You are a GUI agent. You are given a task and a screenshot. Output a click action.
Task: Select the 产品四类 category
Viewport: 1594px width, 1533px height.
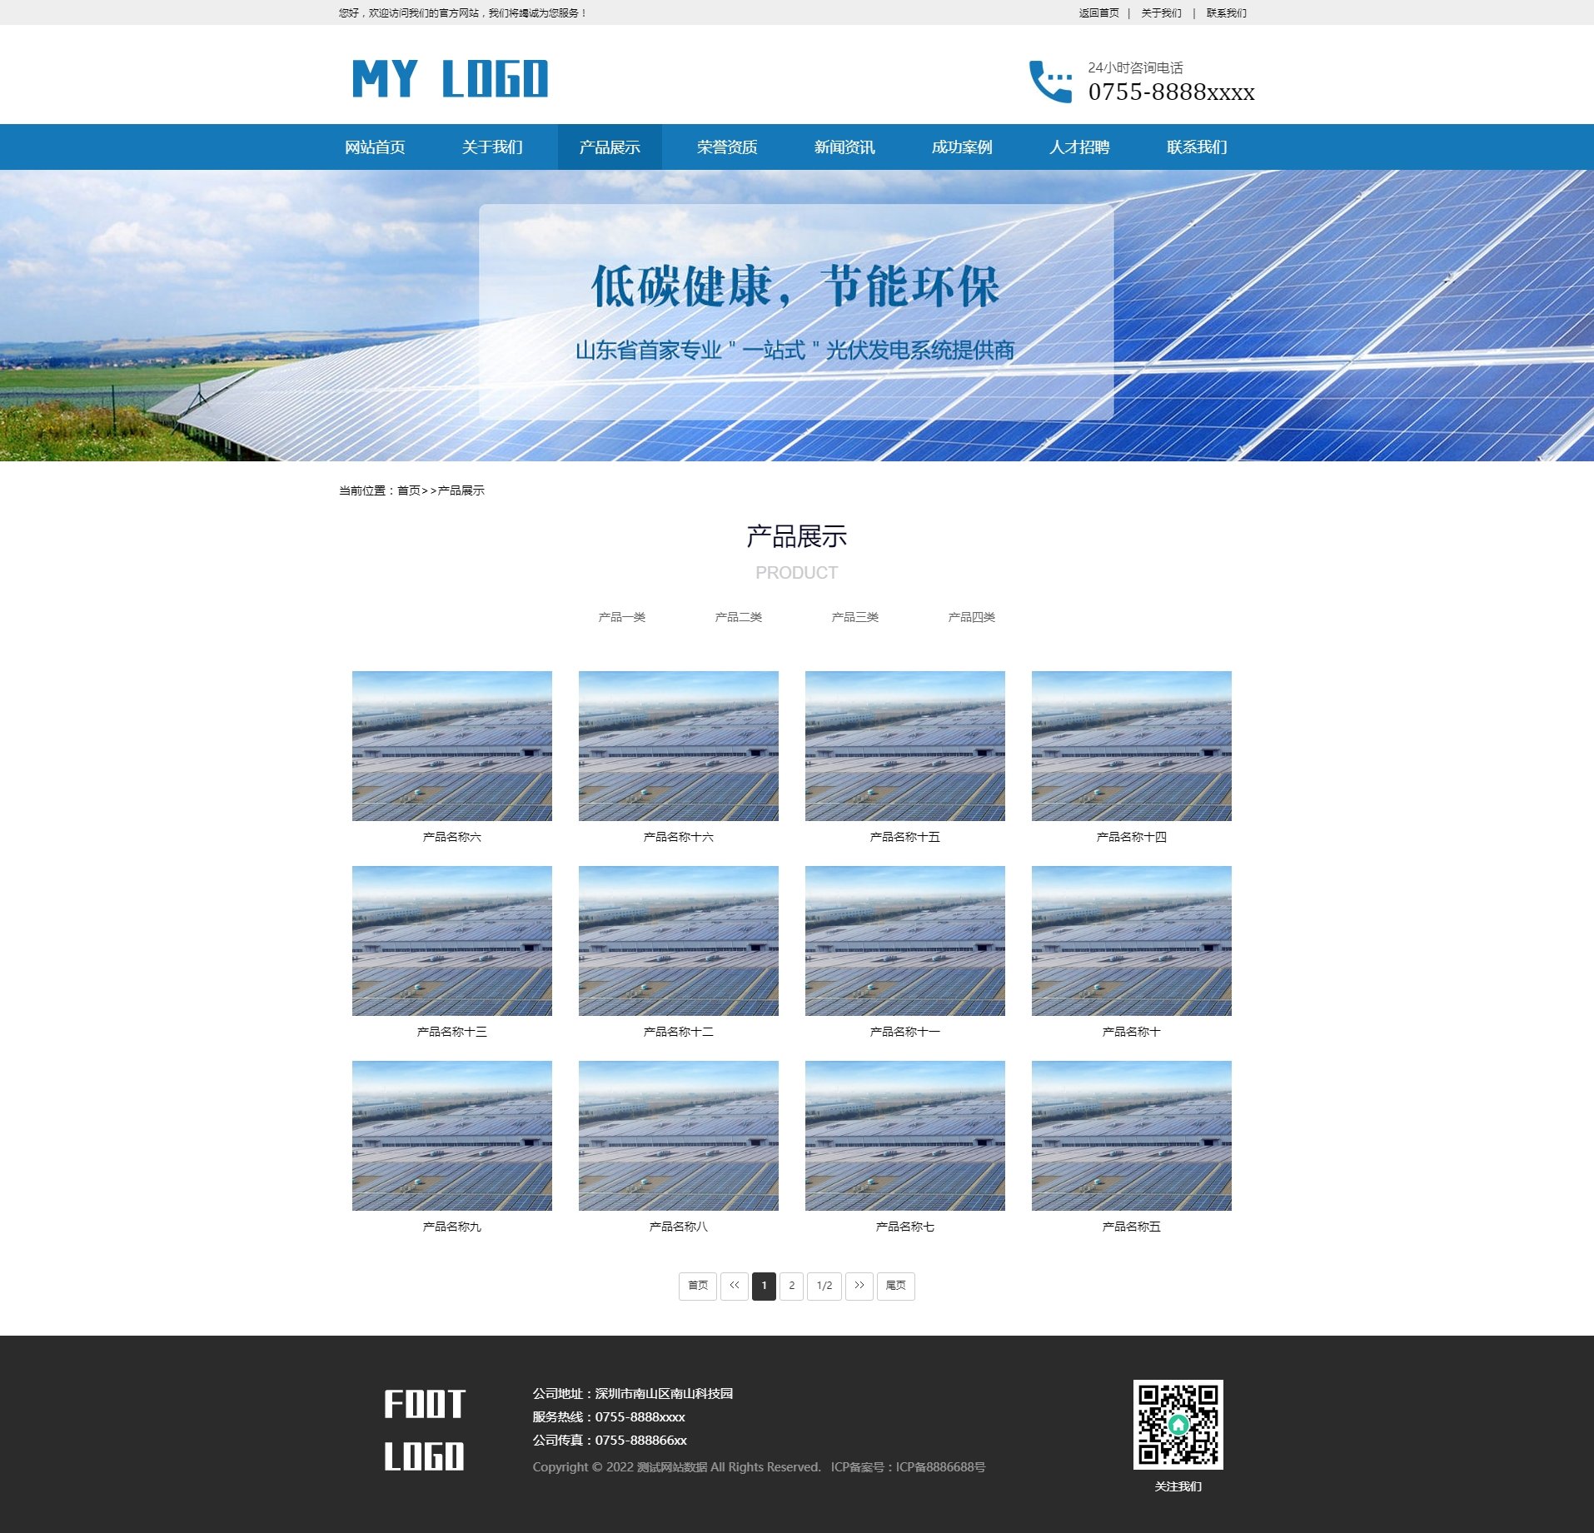pos(971,617)
